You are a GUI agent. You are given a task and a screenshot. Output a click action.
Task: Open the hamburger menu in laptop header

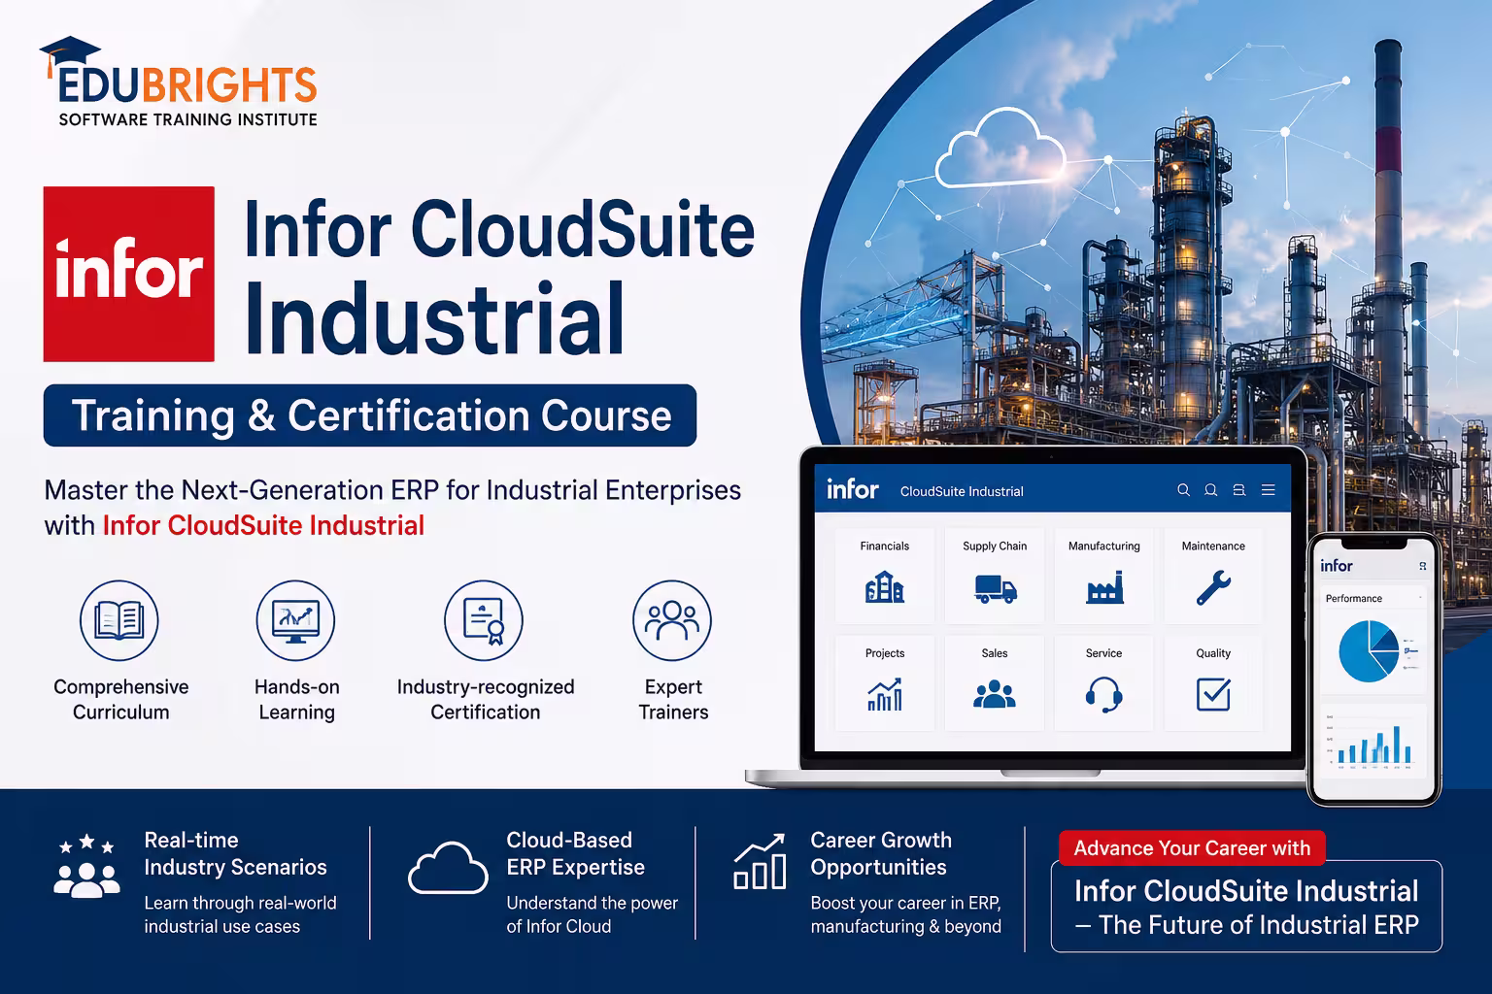pyautogui.click(x=1268, y=490)
